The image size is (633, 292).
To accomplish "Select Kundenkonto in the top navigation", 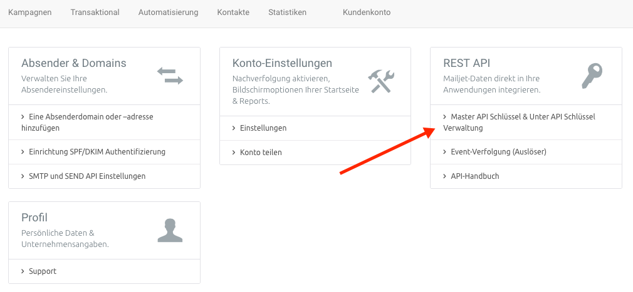I will coord(367,13).
